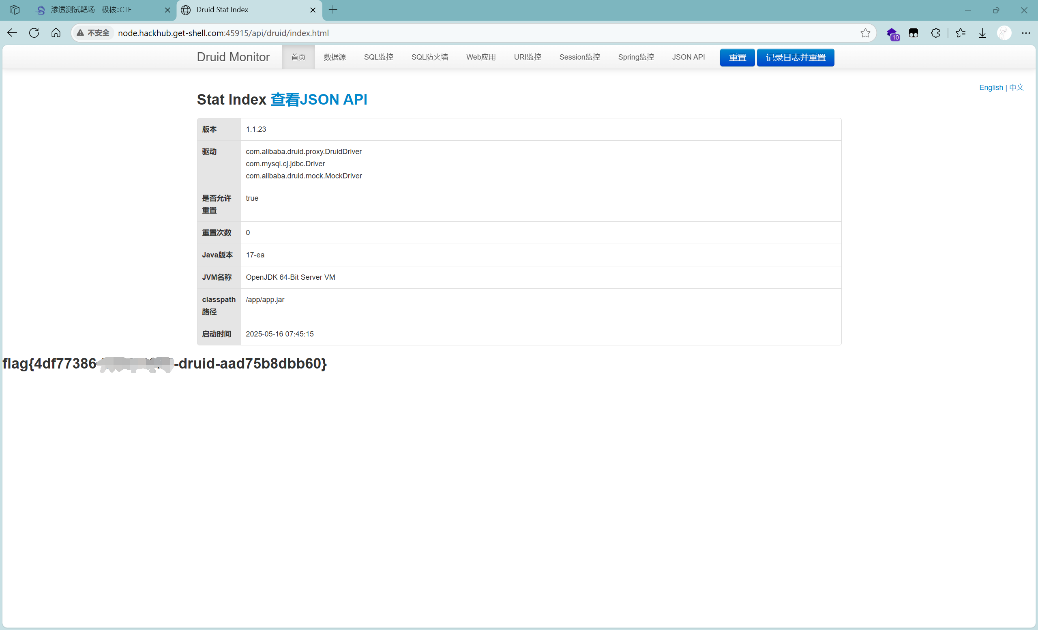Switch language to English

click(991, 88)
